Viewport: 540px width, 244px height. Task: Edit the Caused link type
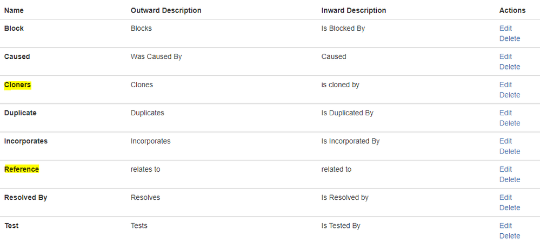pyautogui.click(x=505, y=57)
